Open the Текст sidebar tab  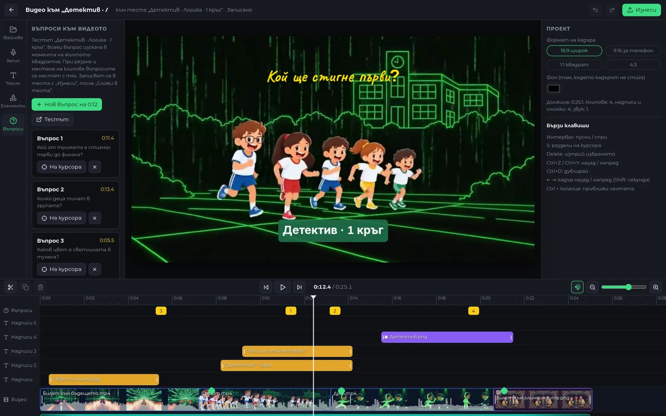pyautogui.click(x=13, y=79)
